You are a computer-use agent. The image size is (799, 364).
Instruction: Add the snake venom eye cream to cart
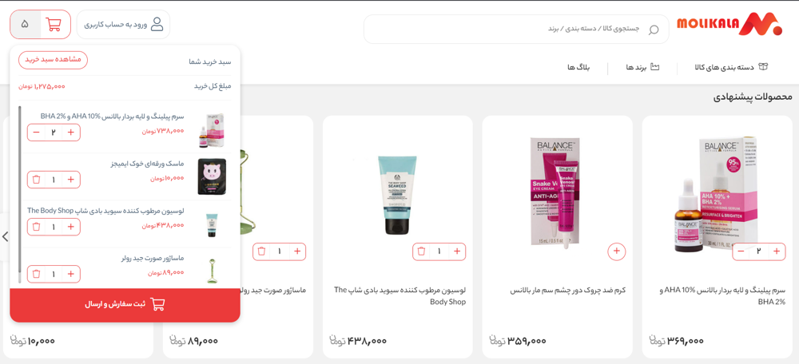[x=617, y=251]
